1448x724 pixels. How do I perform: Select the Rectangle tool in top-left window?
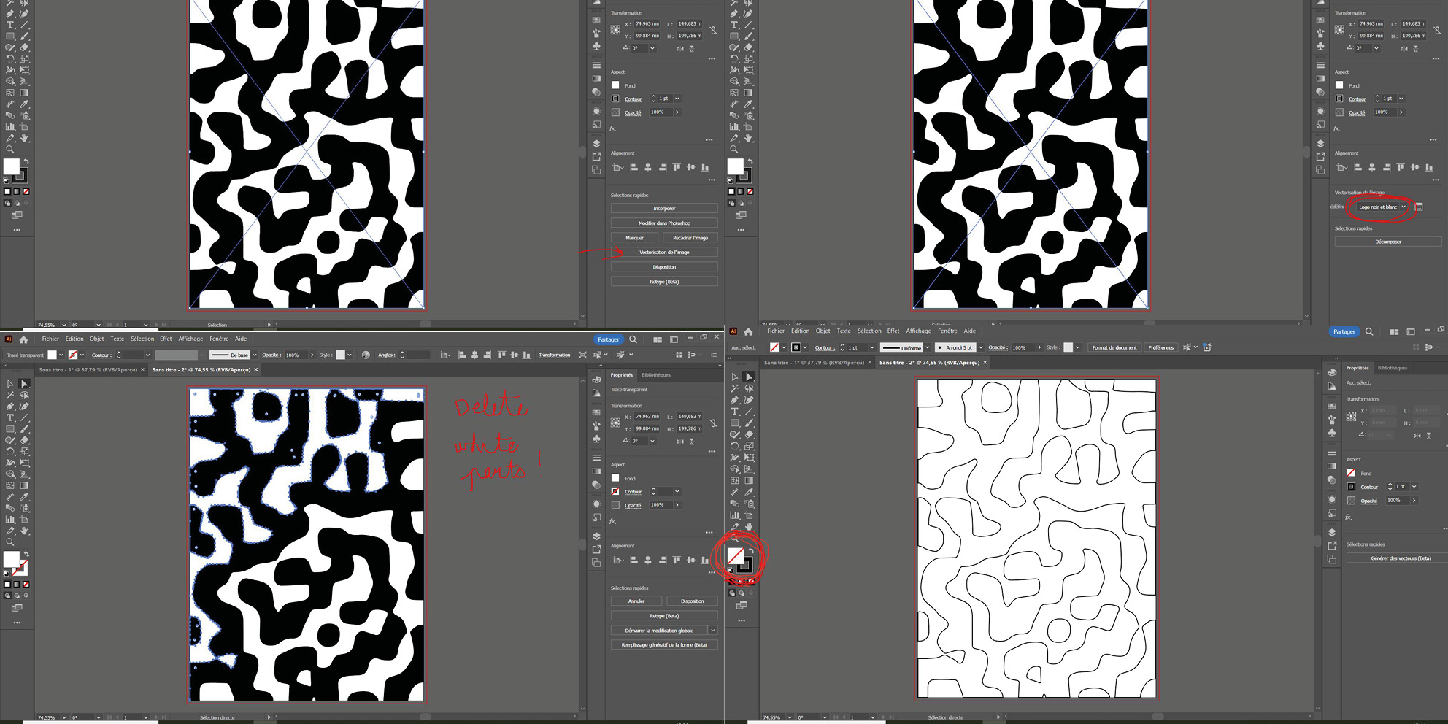[9, 36]
